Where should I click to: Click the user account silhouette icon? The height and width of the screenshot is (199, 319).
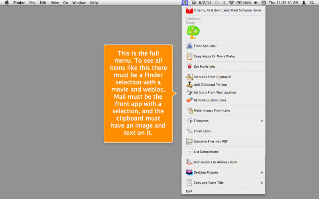(304, 3)
